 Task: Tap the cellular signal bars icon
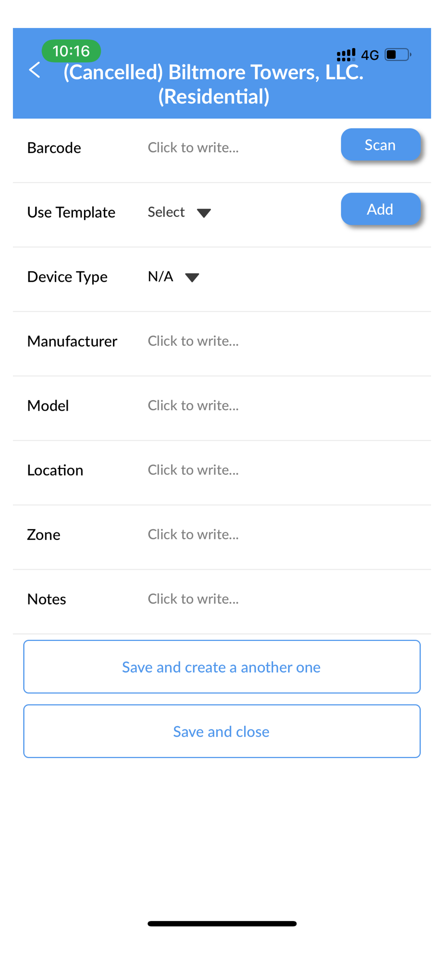click(346, 55)
